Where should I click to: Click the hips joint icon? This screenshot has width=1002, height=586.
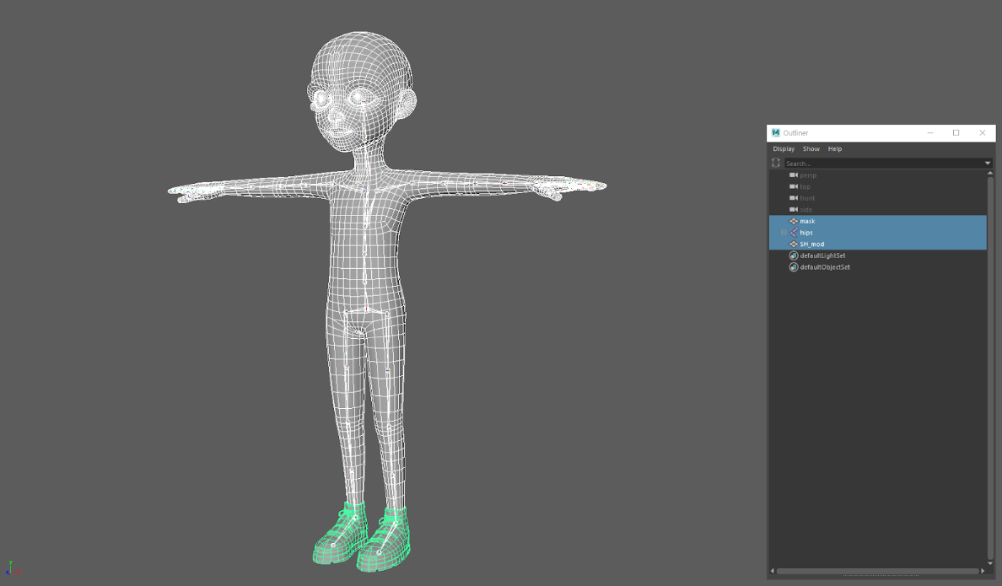pyautogui.click(x=793, y=233)
